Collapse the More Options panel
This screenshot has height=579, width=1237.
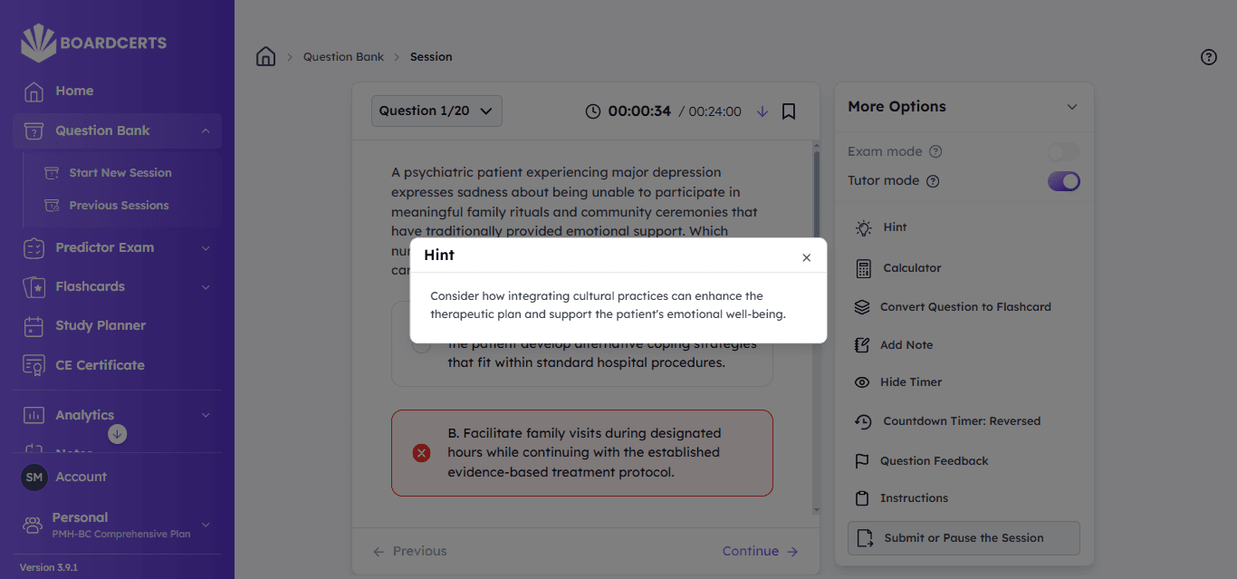[x=1072, y=106]
